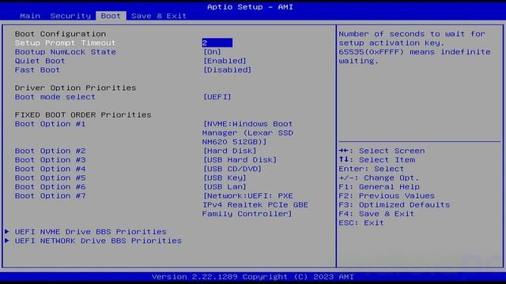Toggle Fast Boot [Disabled] value
Image resolution: width=506 pixels, height=284 pixels.
(227, 70)
